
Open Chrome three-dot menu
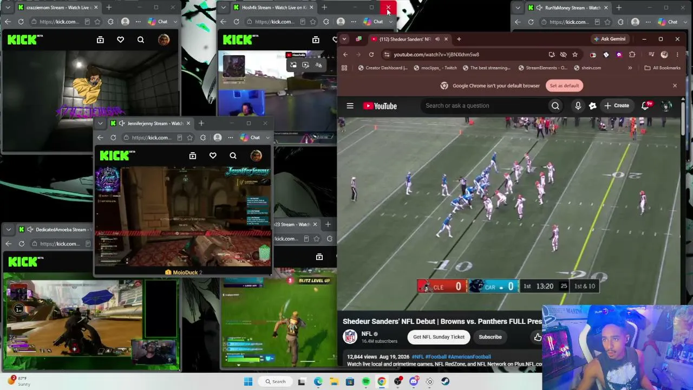pos(677,55)
